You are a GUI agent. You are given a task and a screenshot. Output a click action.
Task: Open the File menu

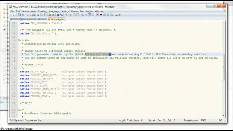point(12,11)
